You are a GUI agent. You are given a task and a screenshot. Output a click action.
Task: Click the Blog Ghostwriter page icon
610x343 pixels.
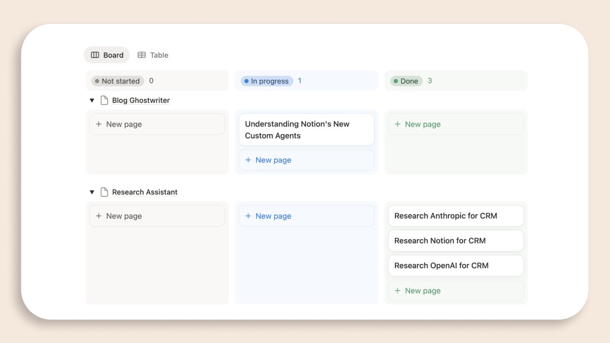(104, 100)
